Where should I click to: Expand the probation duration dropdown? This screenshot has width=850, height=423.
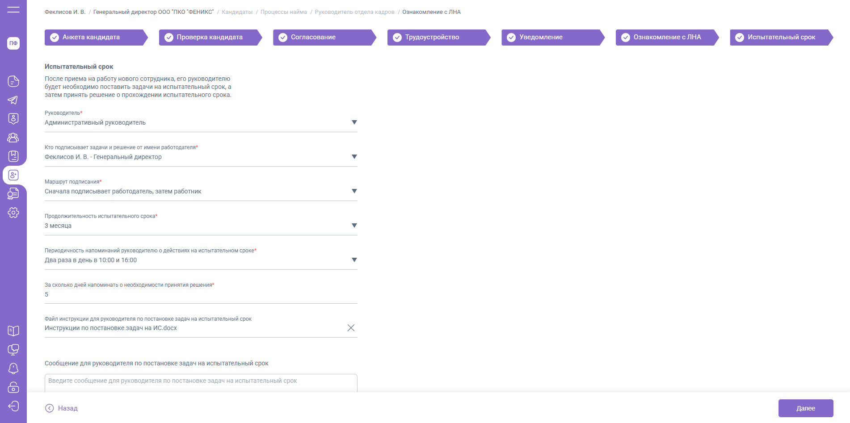click(354, 226)
